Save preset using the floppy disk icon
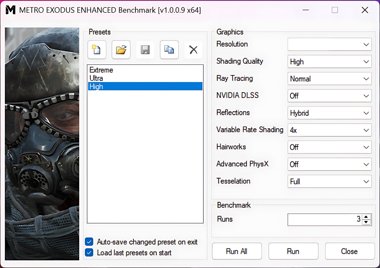 pos(145,50)
